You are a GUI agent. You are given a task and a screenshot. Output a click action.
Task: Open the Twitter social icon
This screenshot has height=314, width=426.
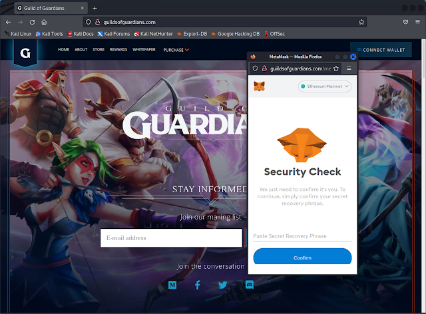point(223,285)
